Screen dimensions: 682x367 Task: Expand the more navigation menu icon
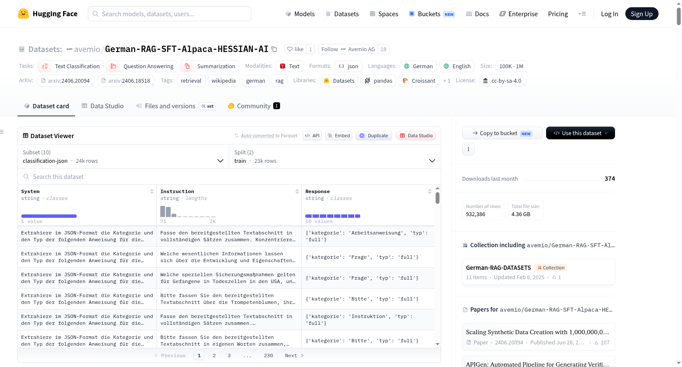click(x=582, y=14)
